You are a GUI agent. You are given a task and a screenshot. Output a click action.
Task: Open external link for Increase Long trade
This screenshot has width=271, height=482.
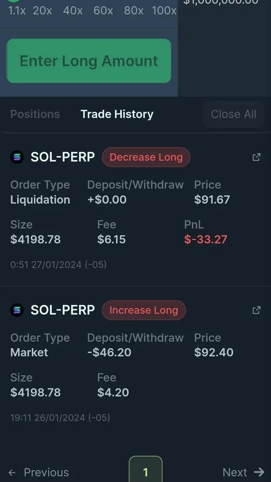click(x=256, y=310)
